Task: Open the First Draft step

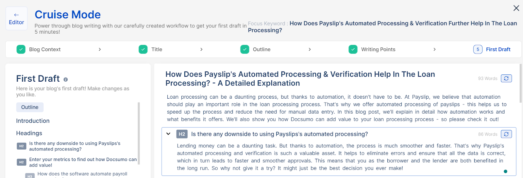Action: tap(498, 49)
